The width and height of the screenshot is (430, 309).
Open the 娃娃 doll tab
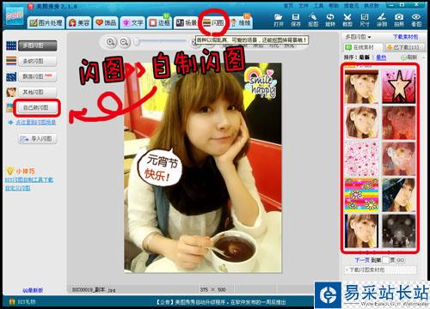(241, 23)
